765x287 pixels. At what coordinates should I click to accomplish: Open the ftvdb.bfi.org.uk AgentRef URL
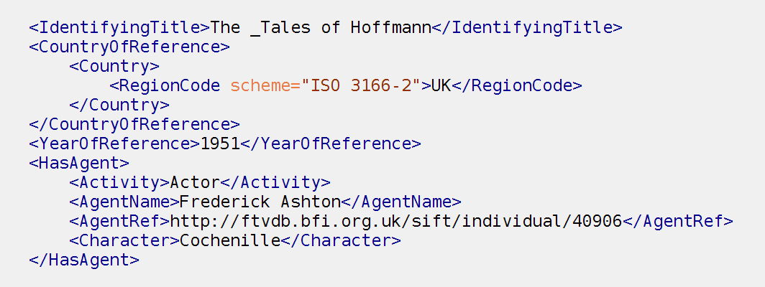[395, 221]
